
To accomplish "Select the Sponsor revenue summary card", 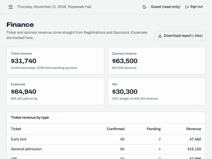I will [x=157, y=61].
